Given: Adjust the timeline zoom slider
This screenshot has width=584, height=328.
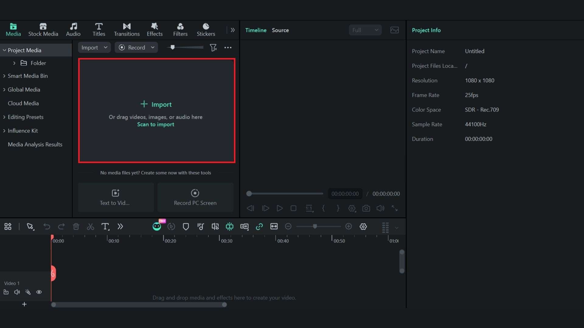Looking at the screenshot, I should [x=318, y=227].
